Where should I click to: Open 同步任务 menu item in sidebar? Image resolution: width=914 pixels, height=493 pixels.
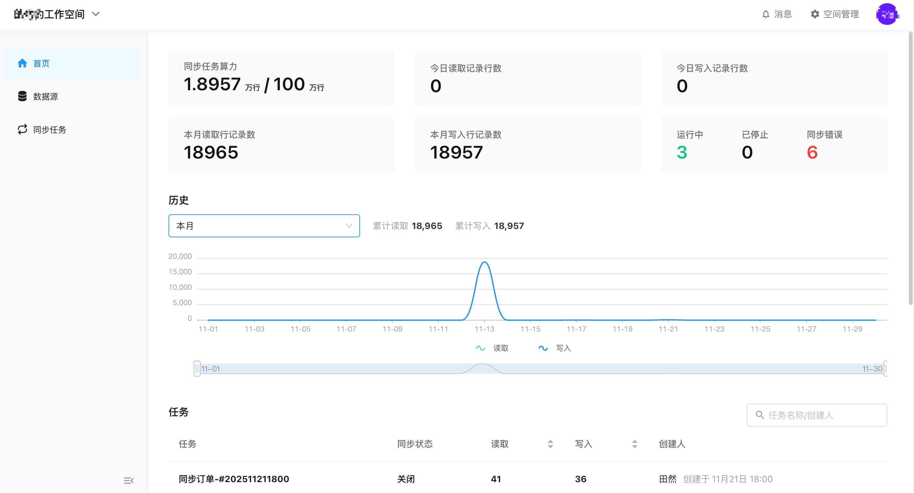50,130
